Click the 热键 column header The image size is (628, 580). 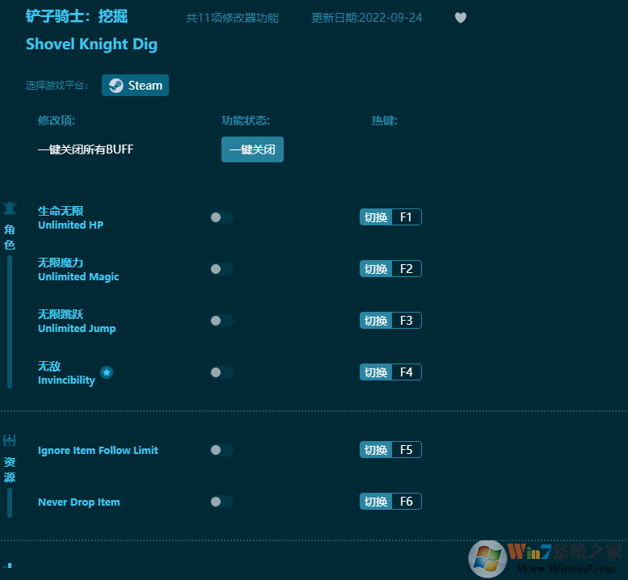click(385, 120)
